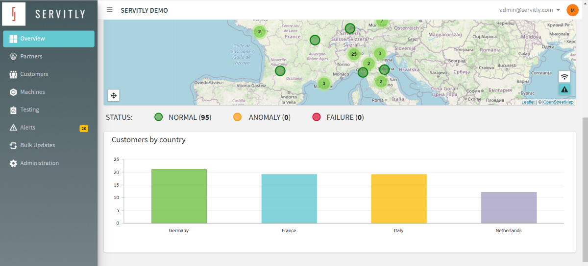Click the Netherlands axis label
The image size is (588, 266).
pyautogui.click(x=509, y=230)
